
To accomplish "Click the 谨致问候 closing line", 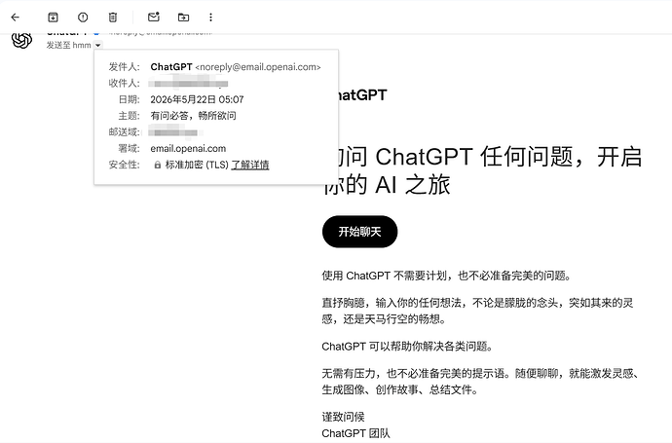I will (343, 417).
